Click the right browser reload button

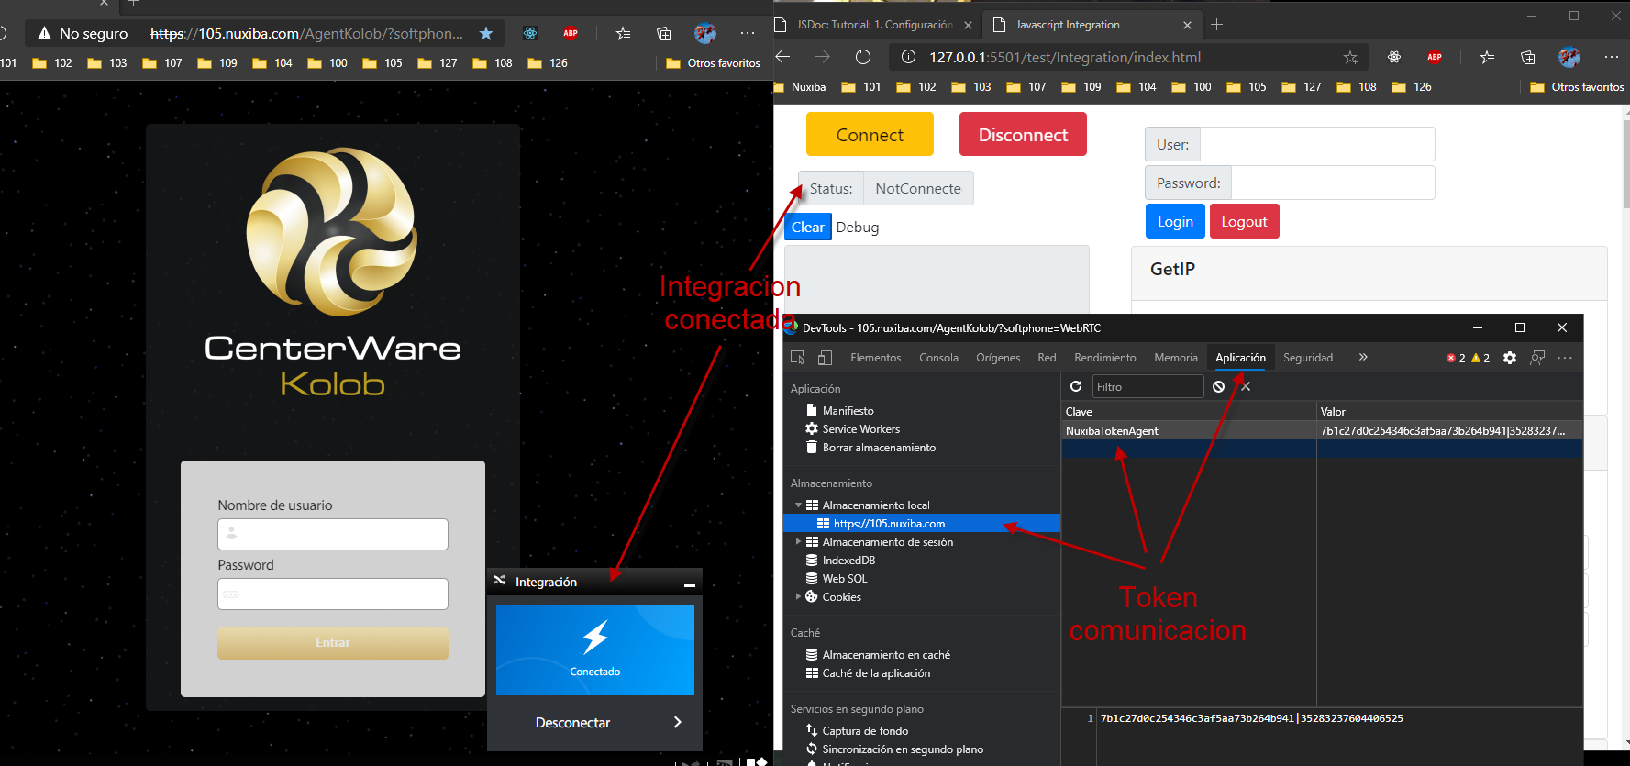pyautogui.click(x=863, y=57)
